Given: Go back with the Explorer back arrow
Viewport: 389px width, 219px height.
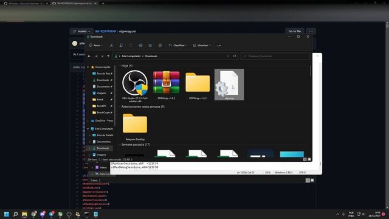Looking at the screenshot, I should click(x=89, y=56).
